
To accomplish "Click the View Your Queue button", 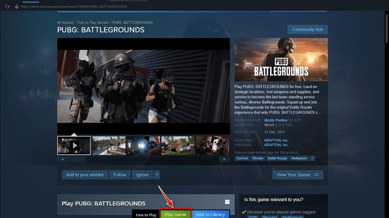I will pyautogui.click(x=297, y=175).
